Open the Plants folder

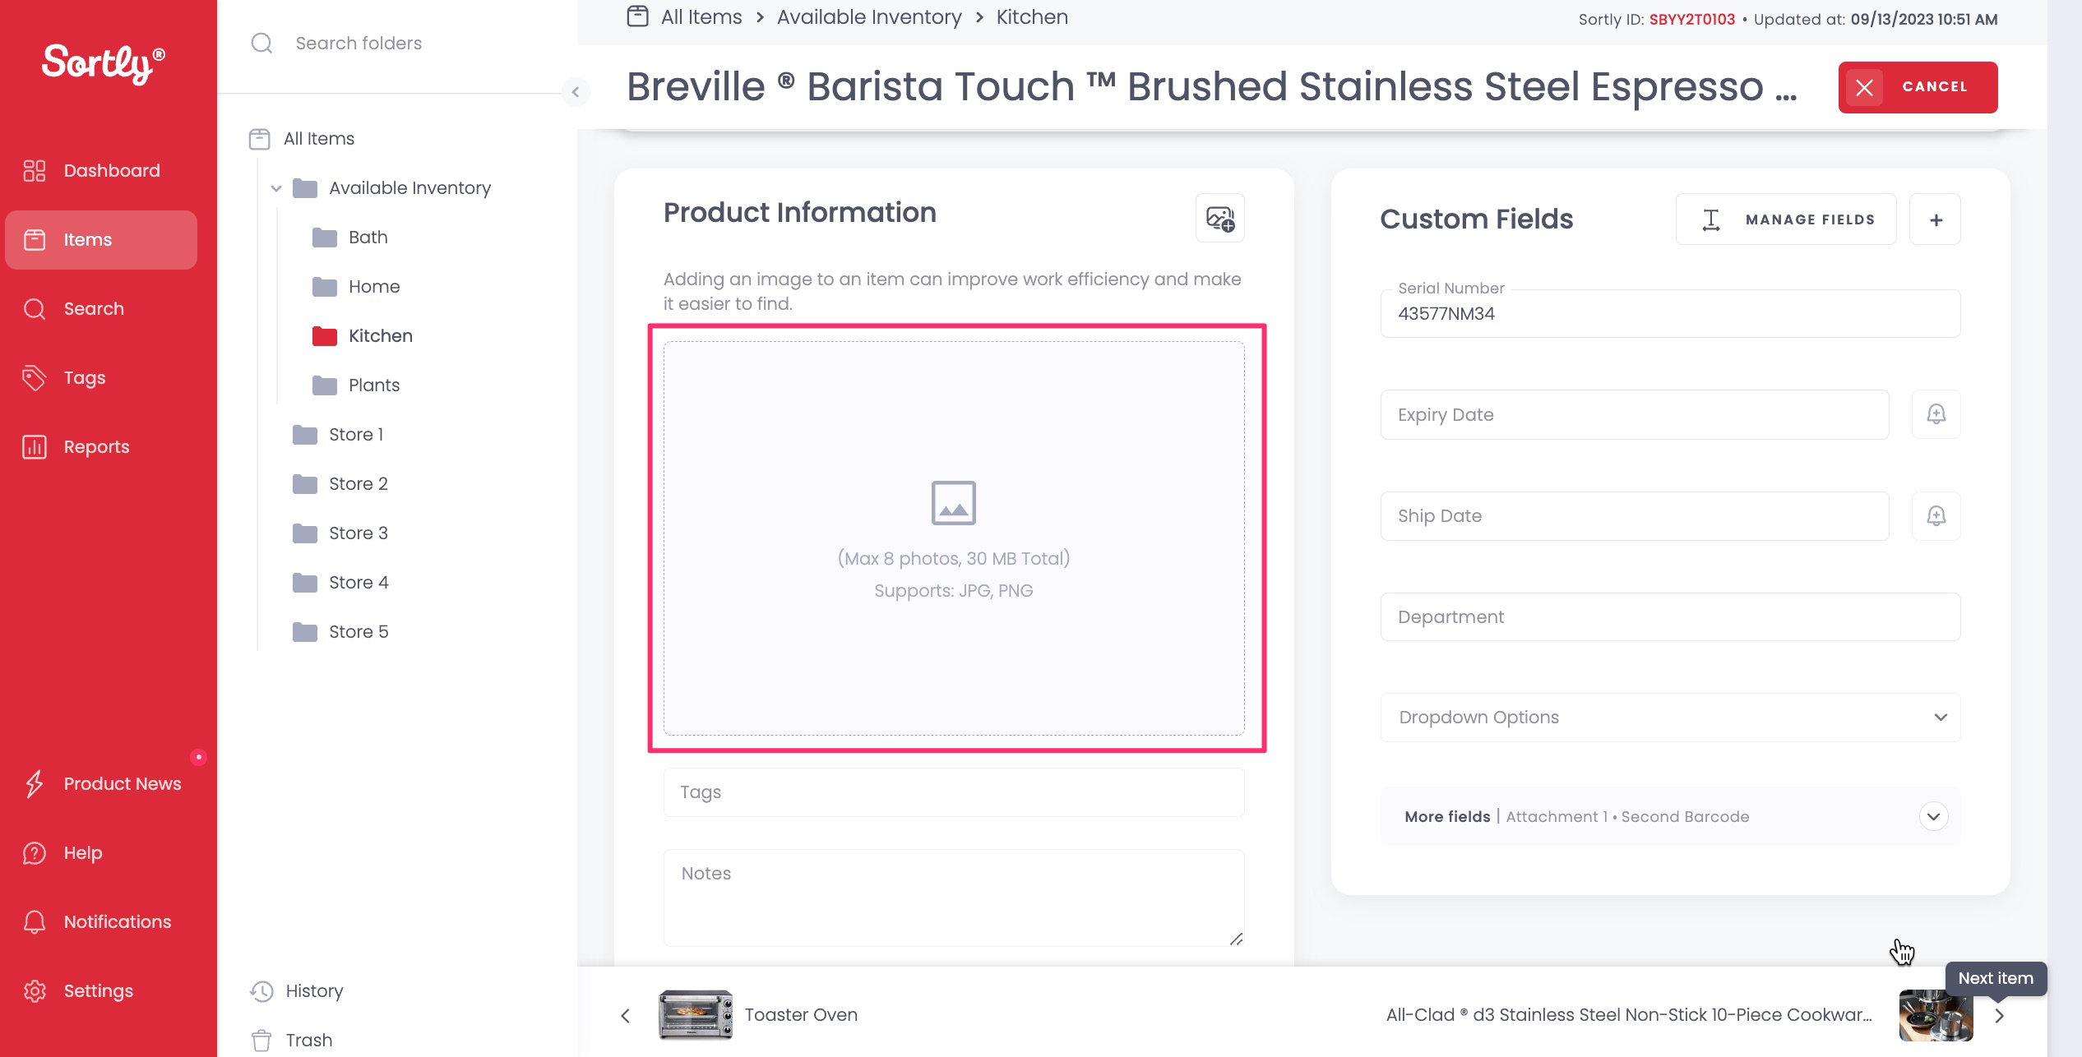(x=373, y=385)
